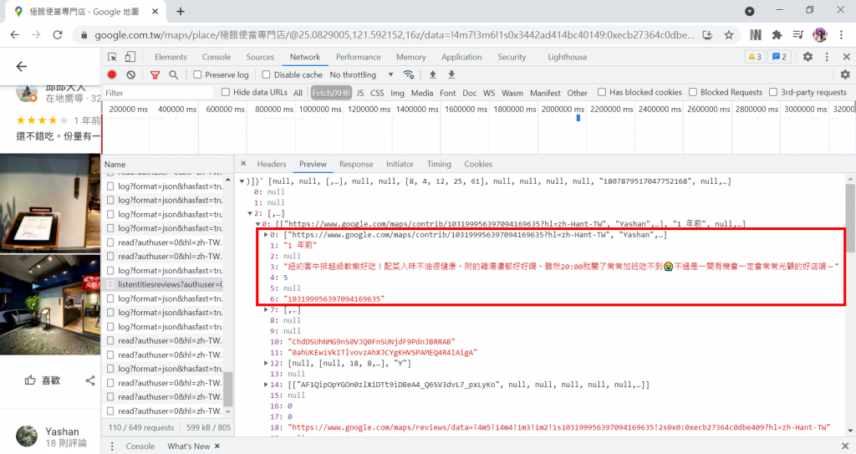The height and width of the screenshot is (454, 856).
Task: Click the network Filter text field
Action: [157, 93]
